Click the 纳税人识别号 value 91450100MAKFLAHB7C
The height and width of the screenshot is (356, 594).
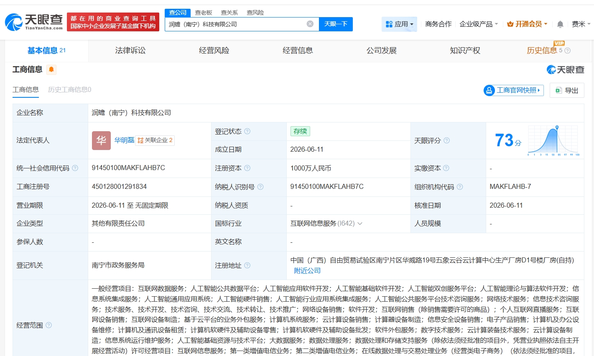point(327,187)
